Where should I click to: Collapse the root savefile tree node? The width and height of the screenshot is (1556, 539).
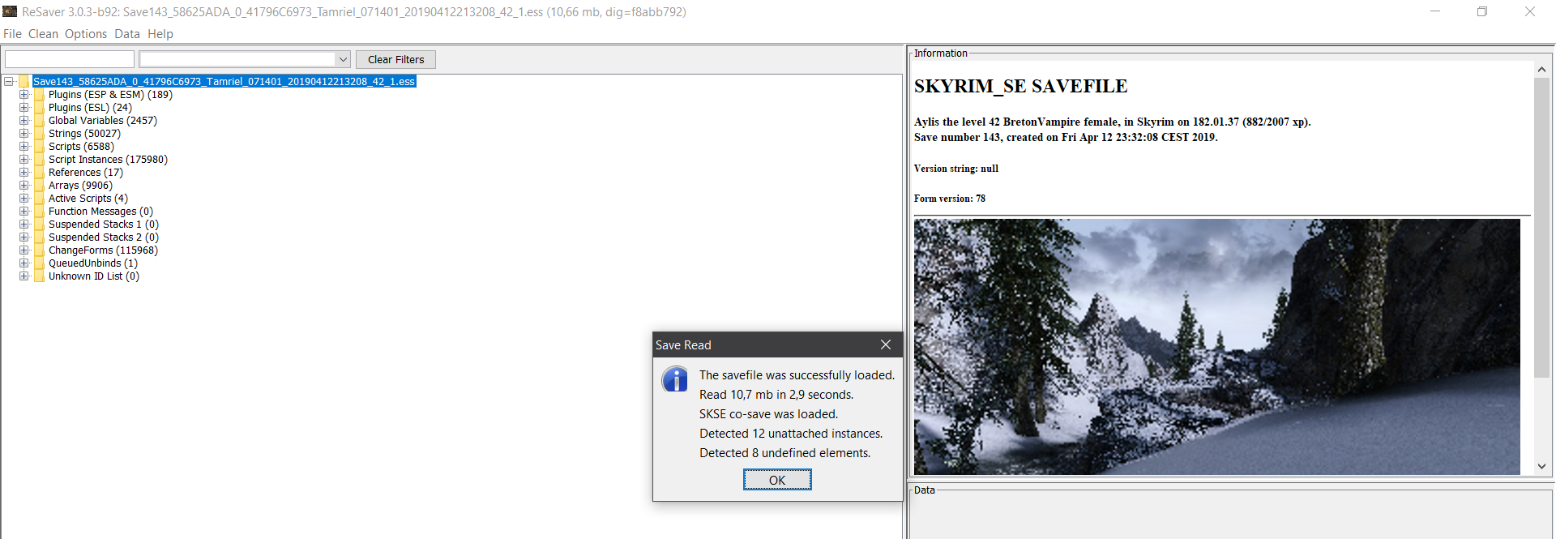[x=9, y=81]
